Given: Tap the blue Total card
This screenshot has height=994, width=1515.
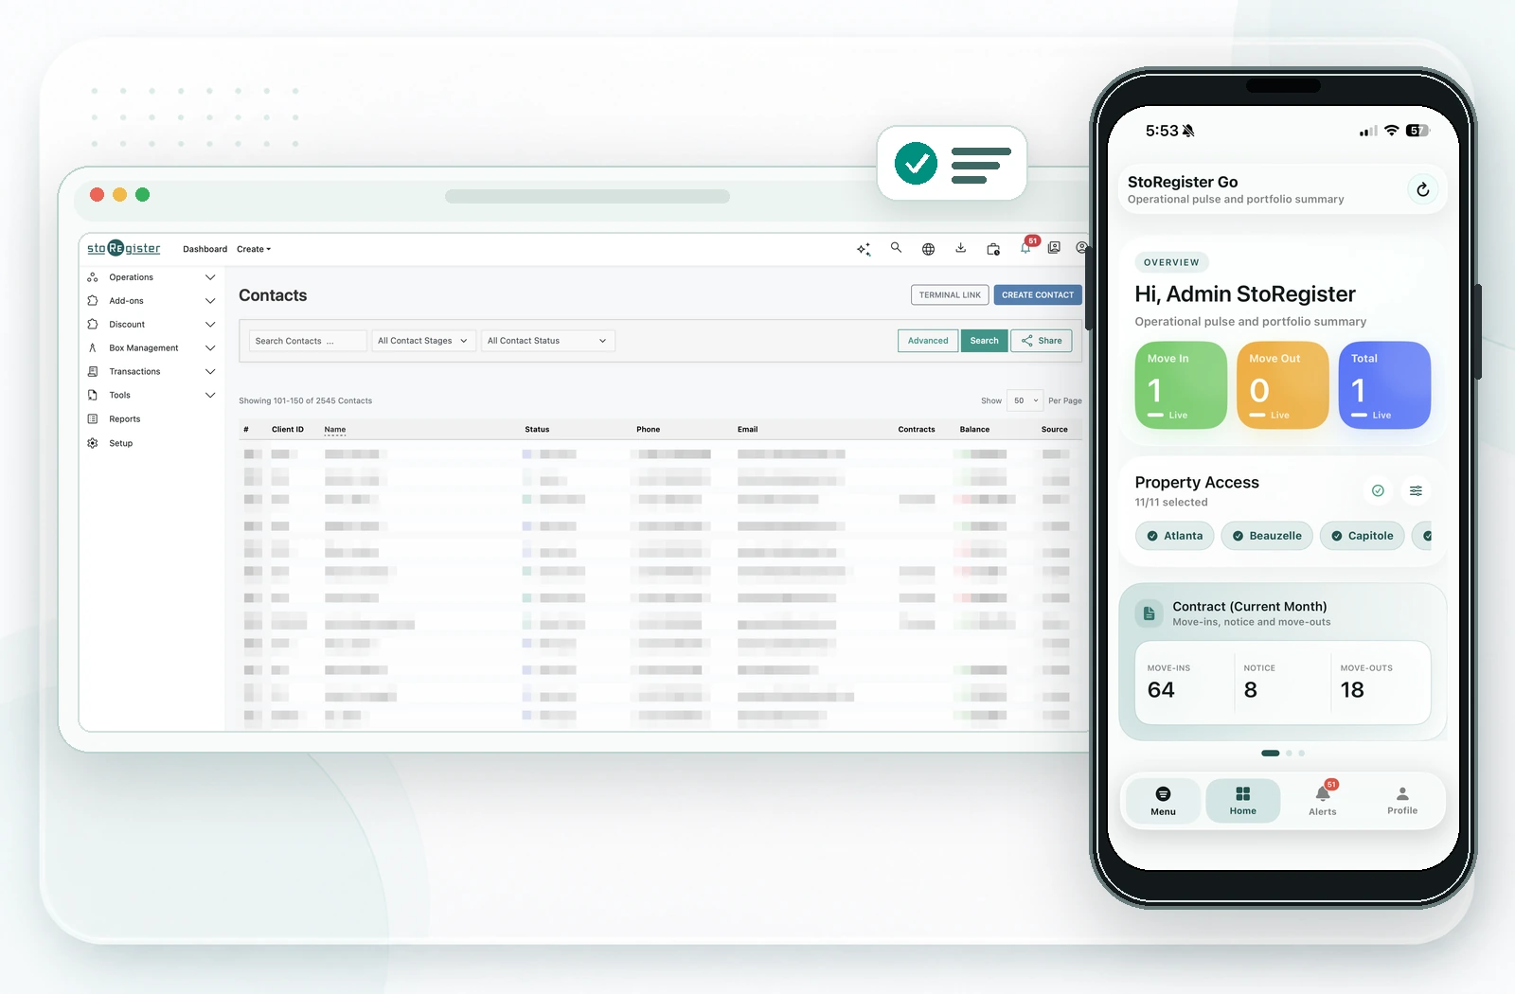Looking at the screenshot, I should [1384, 385].
